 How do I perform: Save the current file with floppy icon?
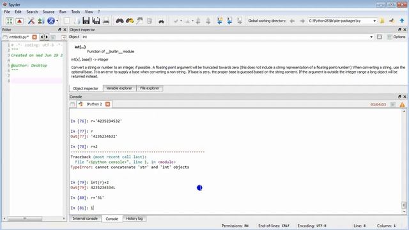(x=86, y=21)
